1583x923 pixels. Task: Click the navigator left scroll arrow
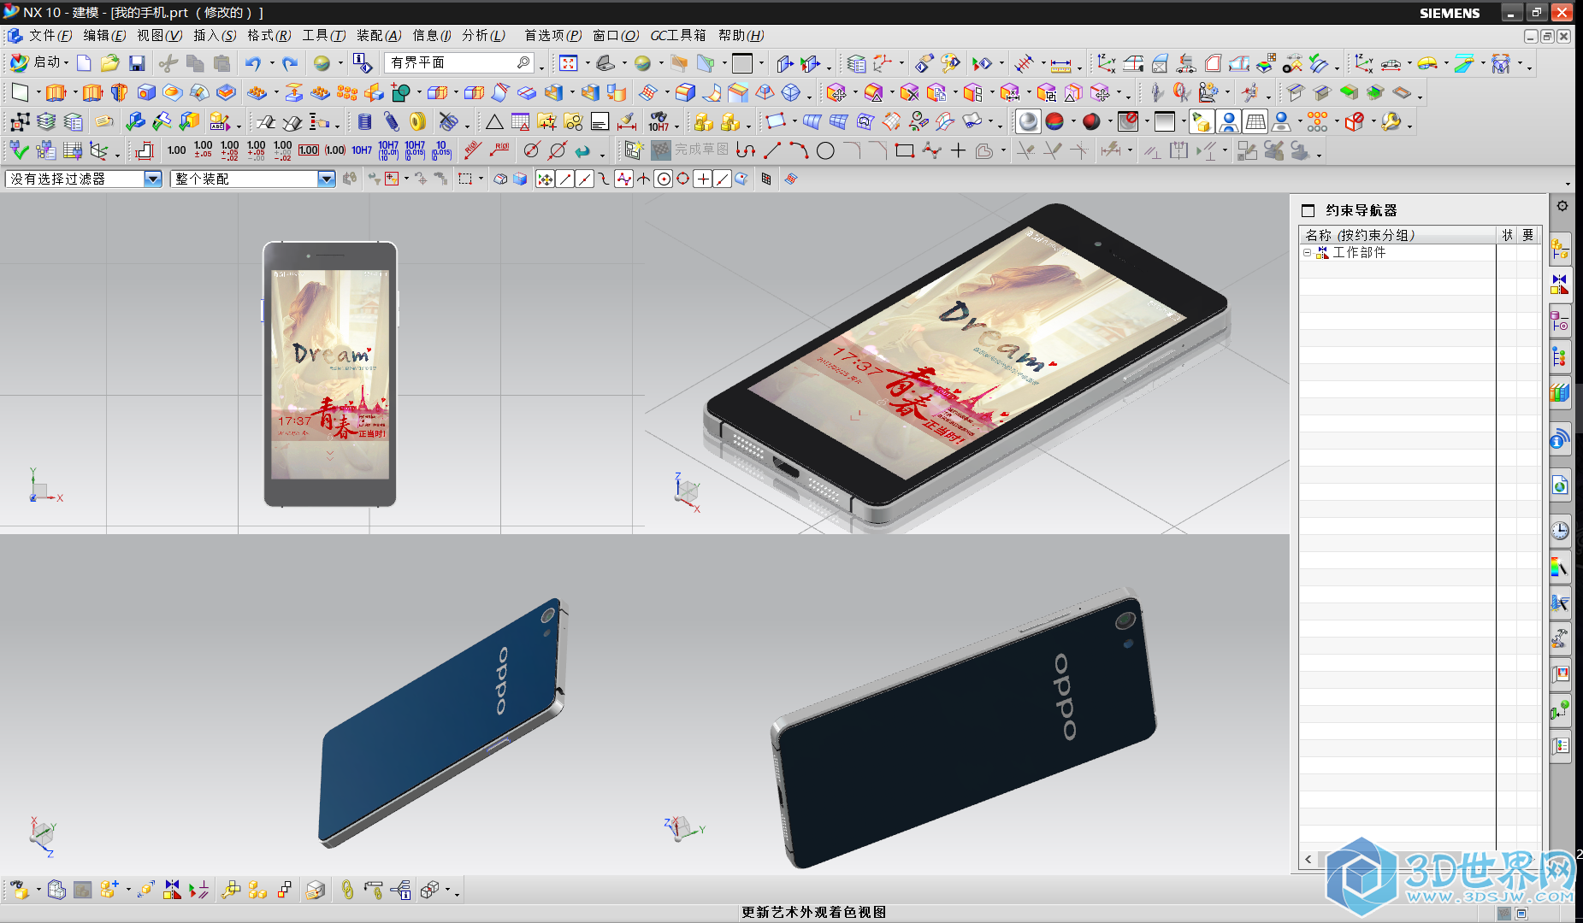point(1308,859)
